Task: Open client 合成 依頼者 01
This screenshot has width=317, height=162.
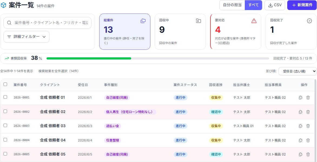Action: [52, 97]
